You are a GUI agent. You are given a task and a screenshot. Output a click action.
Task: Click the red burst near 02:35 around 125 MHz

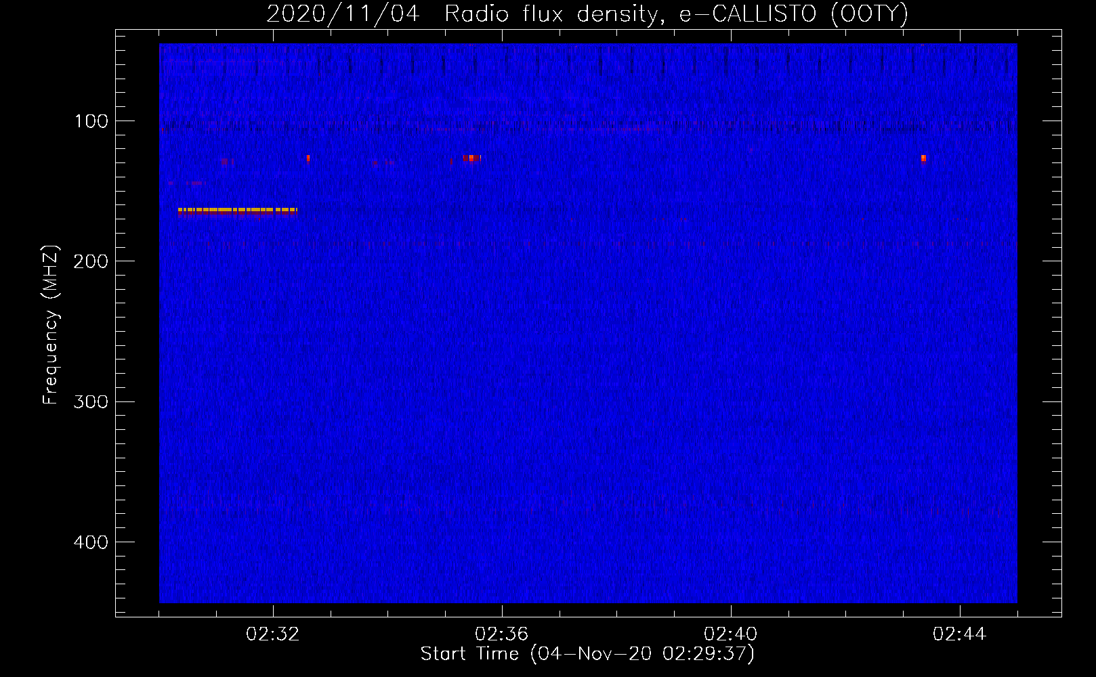471,158
